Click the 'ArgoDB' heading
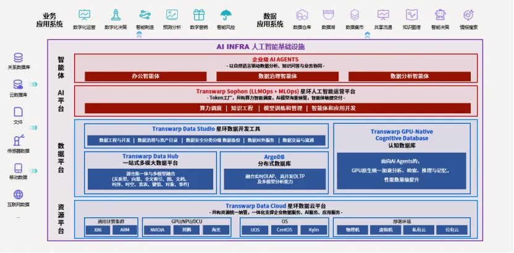 coord(274,157)
